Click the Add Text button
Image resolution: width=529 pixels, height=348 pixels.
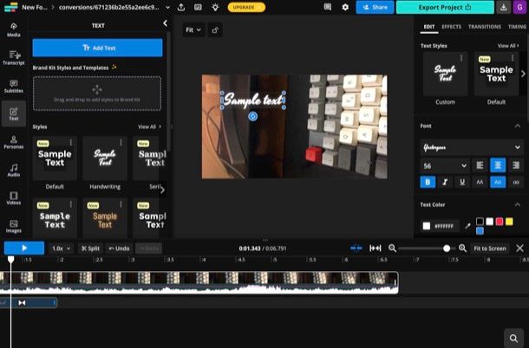coord(97,48)
